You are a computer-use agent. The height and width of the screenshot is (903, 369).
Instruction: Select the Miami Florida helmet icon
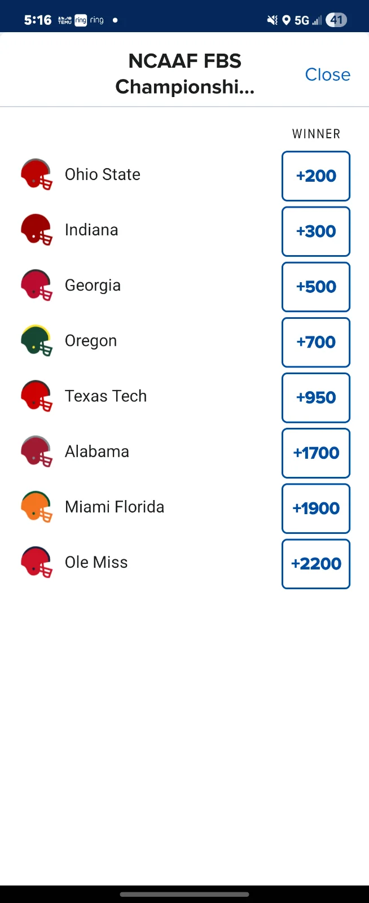coord(36,506)
